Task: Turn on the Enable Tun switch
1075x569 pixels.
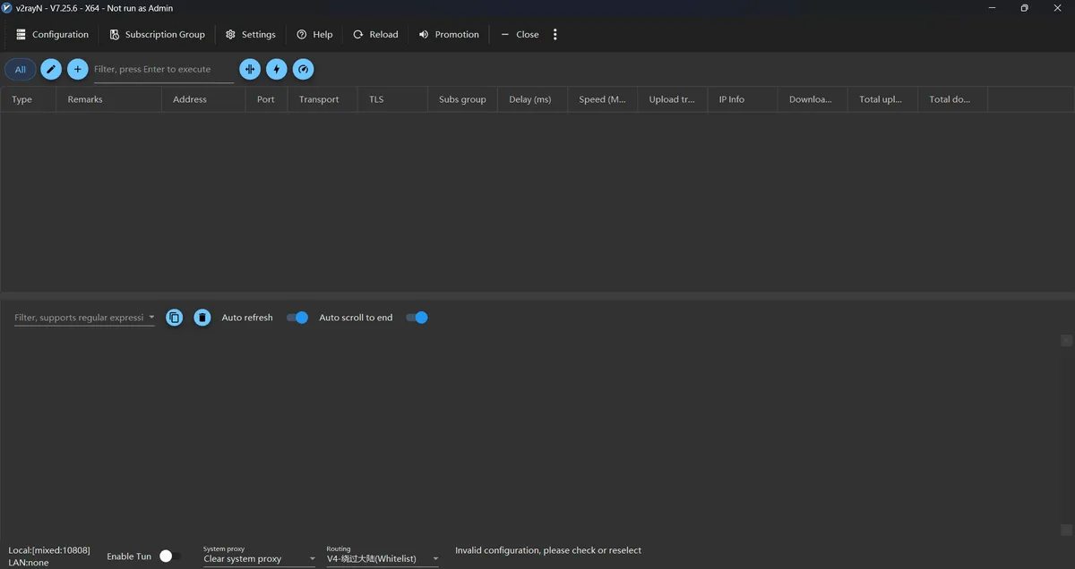Action: 170,556
